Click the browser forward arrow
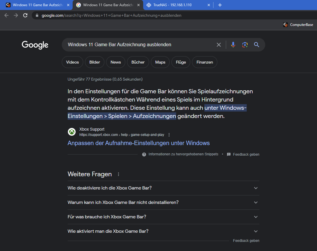 [16, 15]
